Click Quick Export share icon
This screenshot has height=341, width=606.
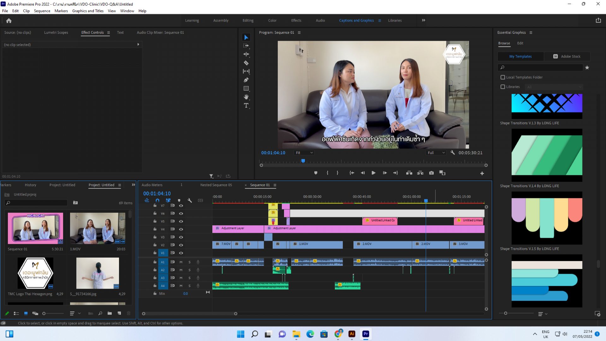pyautogui.click(x=598, y=21)
